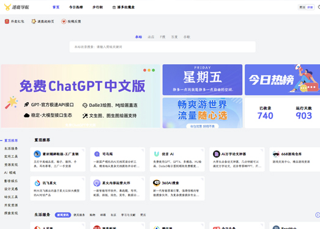This screenshot has height=229, width=320.
Task: Click the corner arrow on 讯飞星火 card
Action: click(83, 179)
